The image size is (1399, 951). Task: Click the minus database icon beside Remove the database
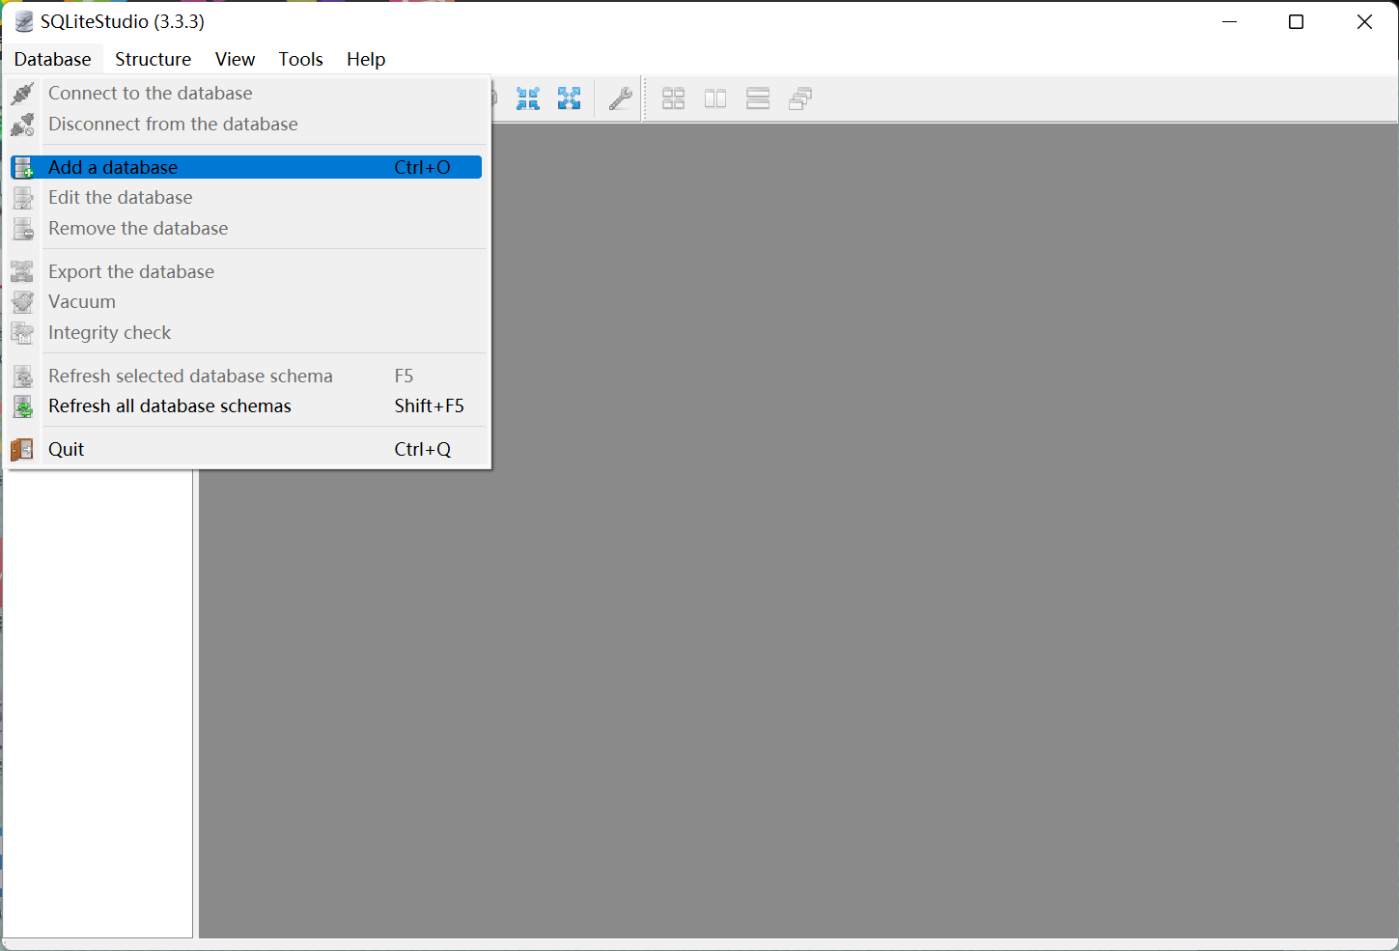(23, 229)
